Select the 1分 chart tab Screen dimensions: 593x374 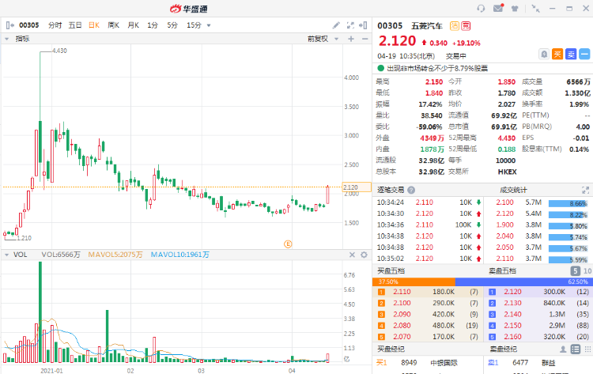pos(153,25)
